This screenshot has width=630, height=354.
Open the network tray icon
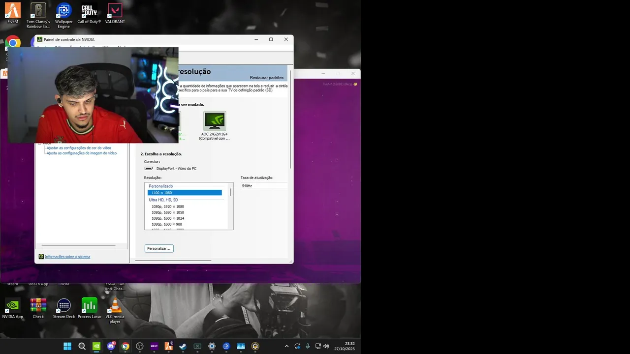(x=318, y=346)
